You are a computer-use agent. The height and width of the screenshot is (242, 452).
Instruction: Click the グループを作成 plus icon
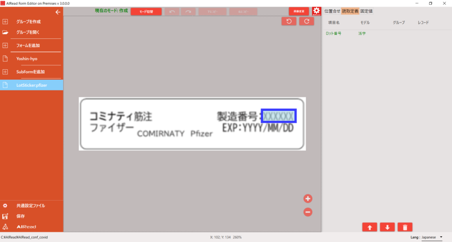coord(5,22)
